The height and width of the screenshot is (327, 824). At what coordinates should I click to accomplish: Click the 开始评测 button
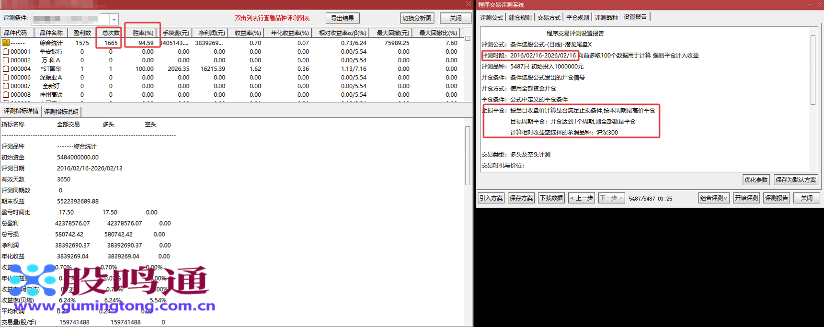click(746, 198)
